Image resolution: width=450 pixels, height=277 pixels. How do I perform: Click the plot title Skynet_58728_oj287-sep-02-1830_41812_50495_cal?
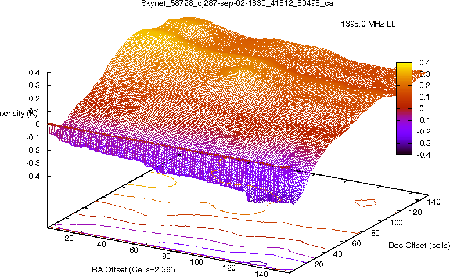point(238,3)
